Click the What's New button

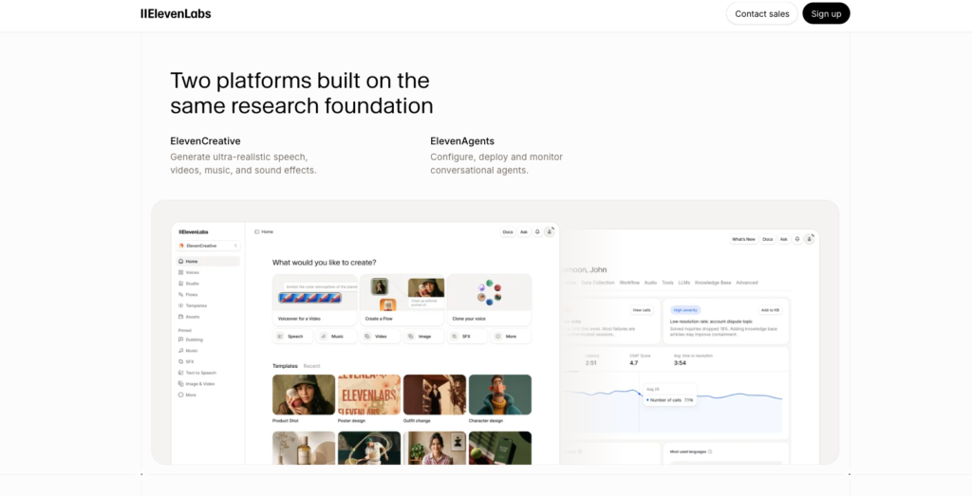point(743,239)
